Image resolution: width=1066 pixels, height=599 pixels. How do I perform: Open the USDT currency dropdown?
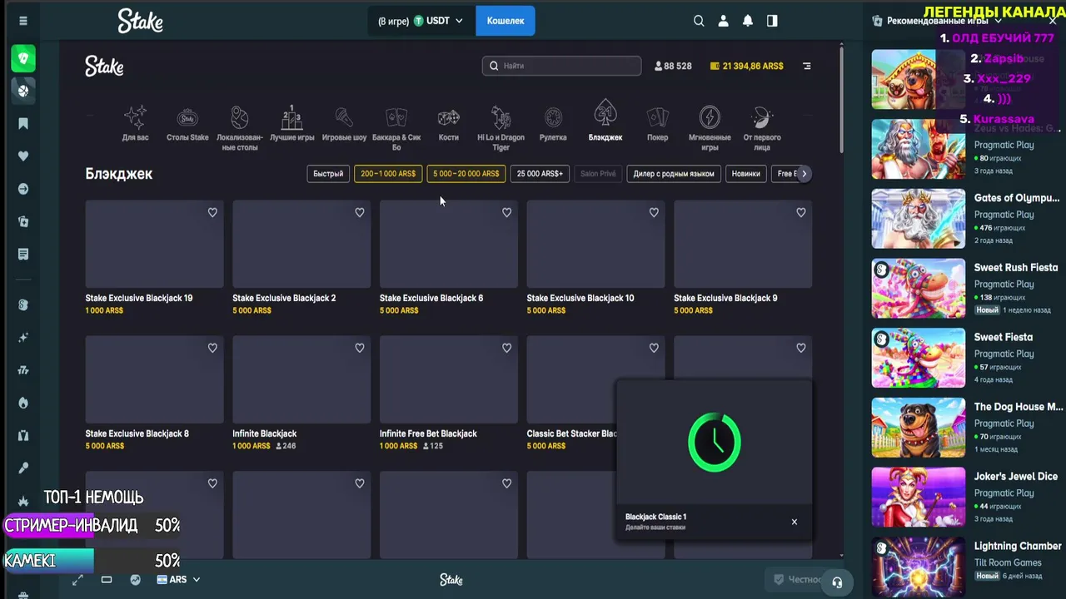coord(420,21)
